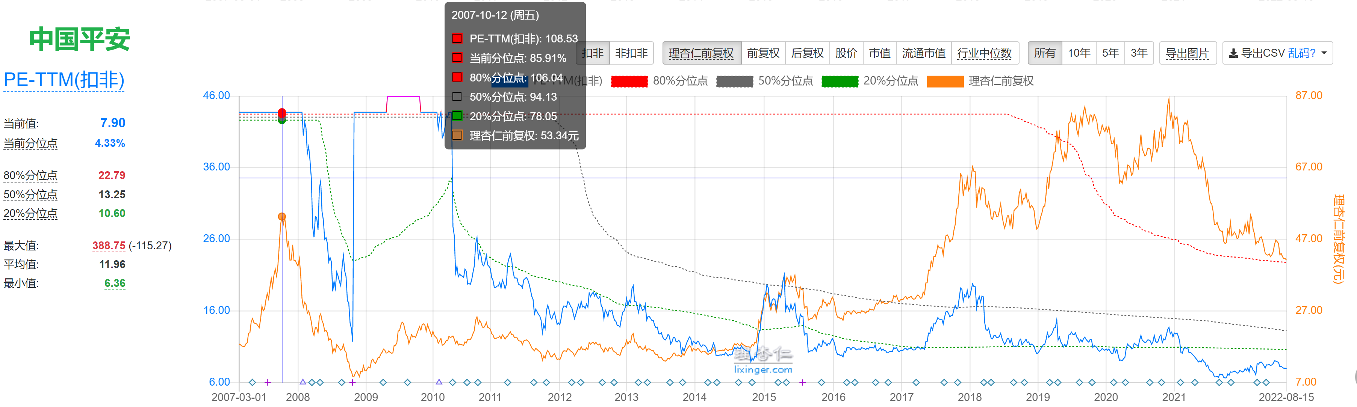Click the purple triangle marker near 2010
The width and height of the screenshot is (1357, 407).
click(439, 382)
